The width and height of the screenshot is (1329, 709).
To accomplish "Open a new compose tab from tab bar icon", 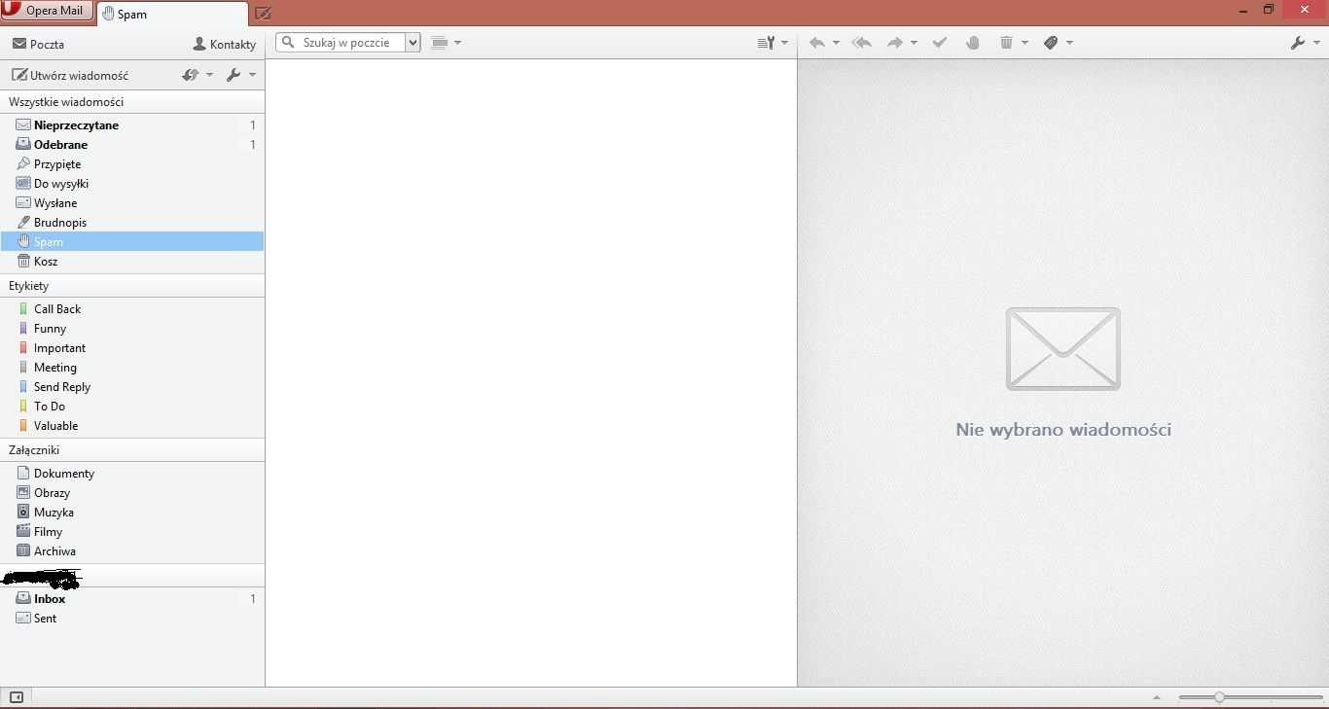I will point(263,14).
